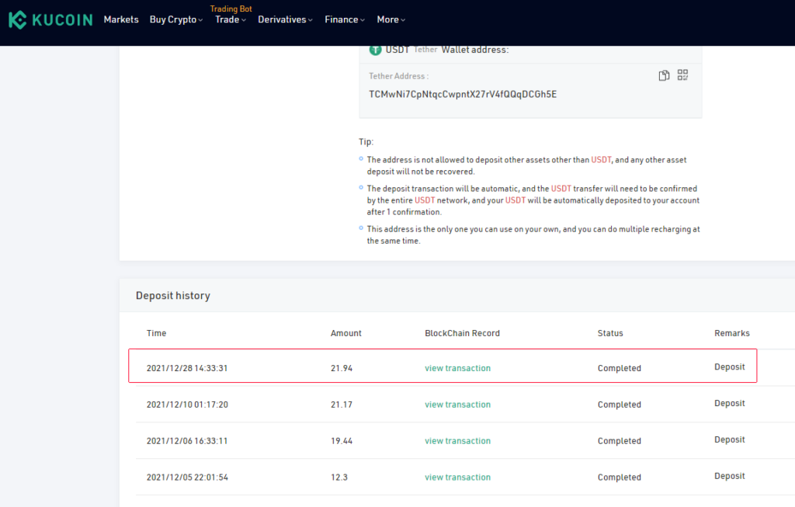The height and width of the screenshot is (507, 795).
Task: Expand the Trade menu
Action: 230,19
